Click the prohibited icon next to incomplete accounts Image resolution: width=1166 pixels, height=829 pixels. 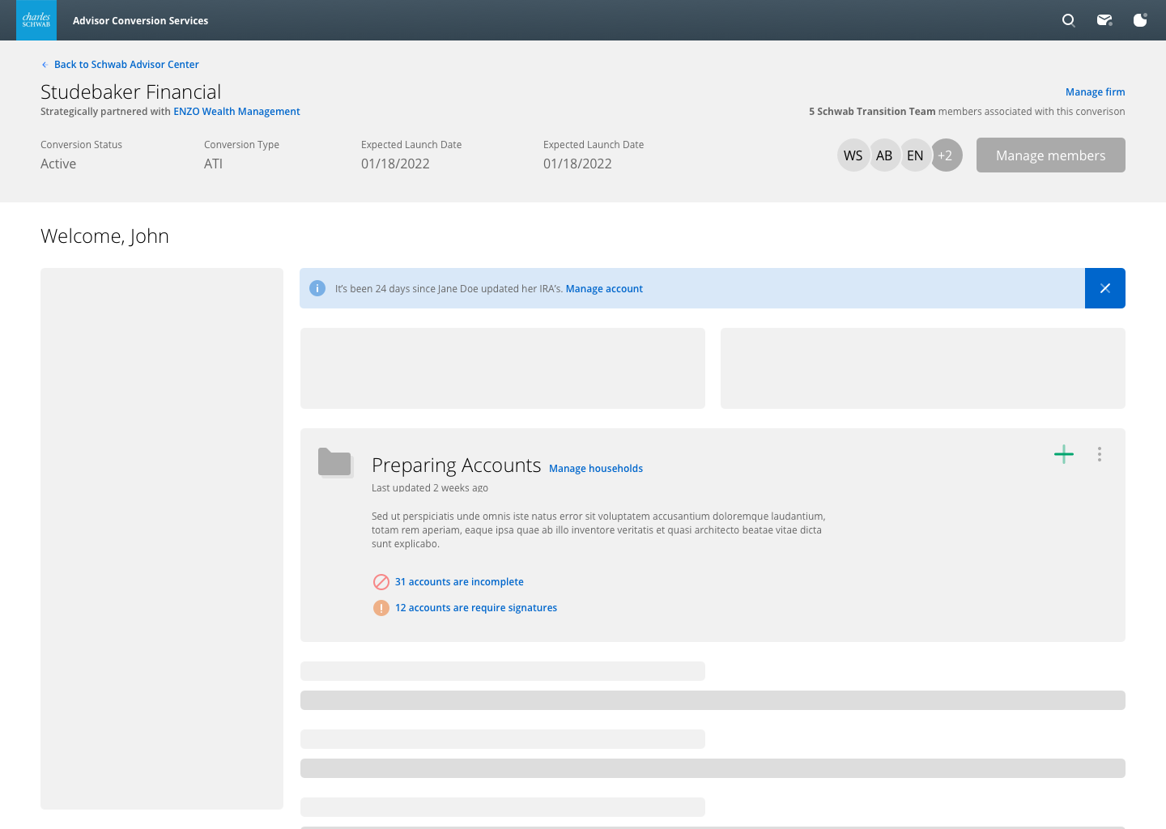click(x=381, y=581)
